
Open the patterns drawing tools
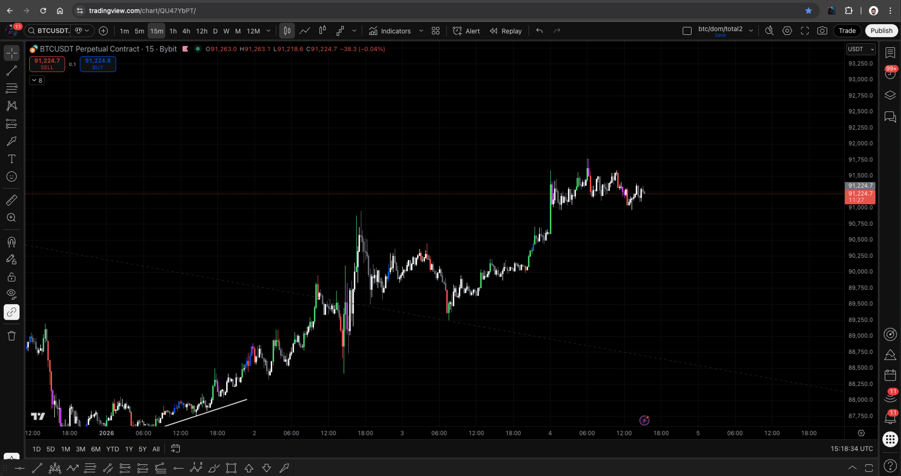click(12, 106)
